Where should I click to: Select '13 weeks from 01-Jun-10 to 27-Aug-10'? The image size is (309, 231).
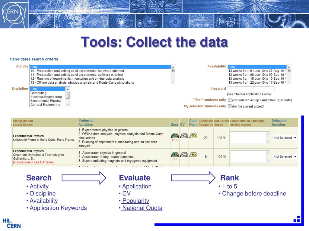tap(257, 71)
